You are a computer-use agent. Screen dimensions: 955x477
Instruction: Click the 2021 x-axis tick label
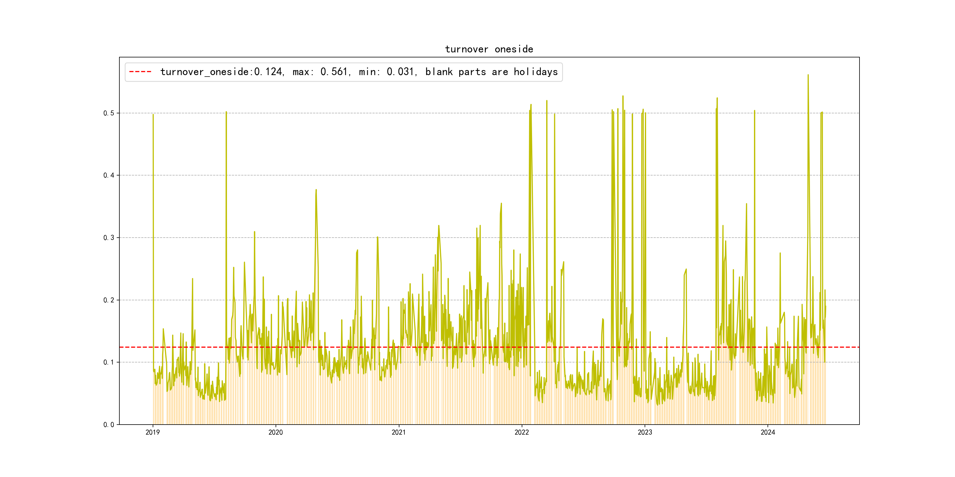point(399,432)
